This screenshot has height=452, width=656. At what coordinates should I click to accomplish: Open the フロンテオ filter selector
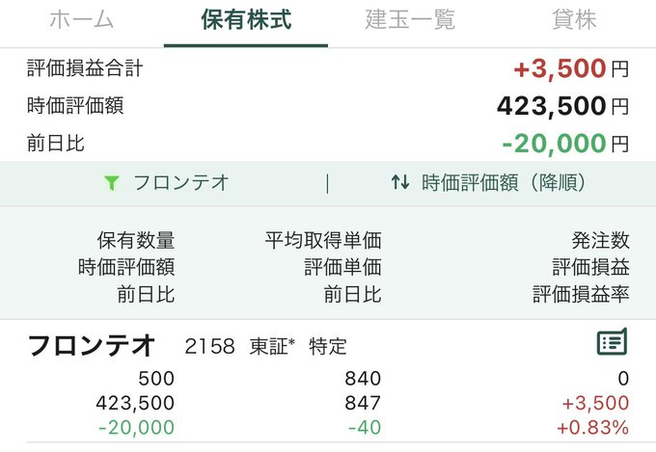point(167,183)
